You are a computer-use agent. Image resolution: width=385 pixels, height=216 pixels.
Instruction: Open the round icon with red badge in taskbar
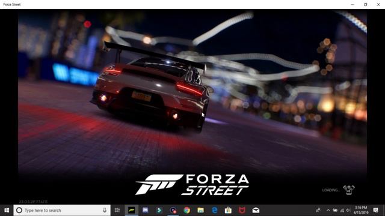173,210
